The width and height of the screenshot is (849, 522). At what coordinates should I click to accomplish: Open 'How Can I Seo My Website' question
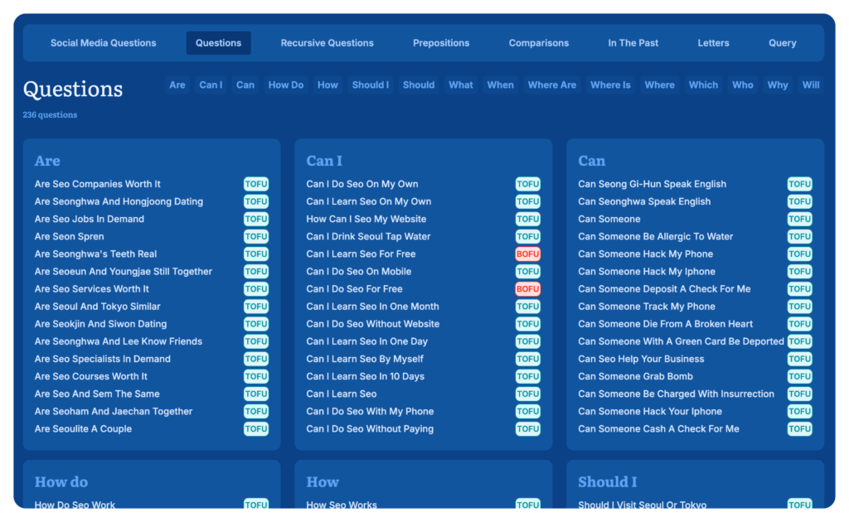pyautogui.click(x=366, y=219)
